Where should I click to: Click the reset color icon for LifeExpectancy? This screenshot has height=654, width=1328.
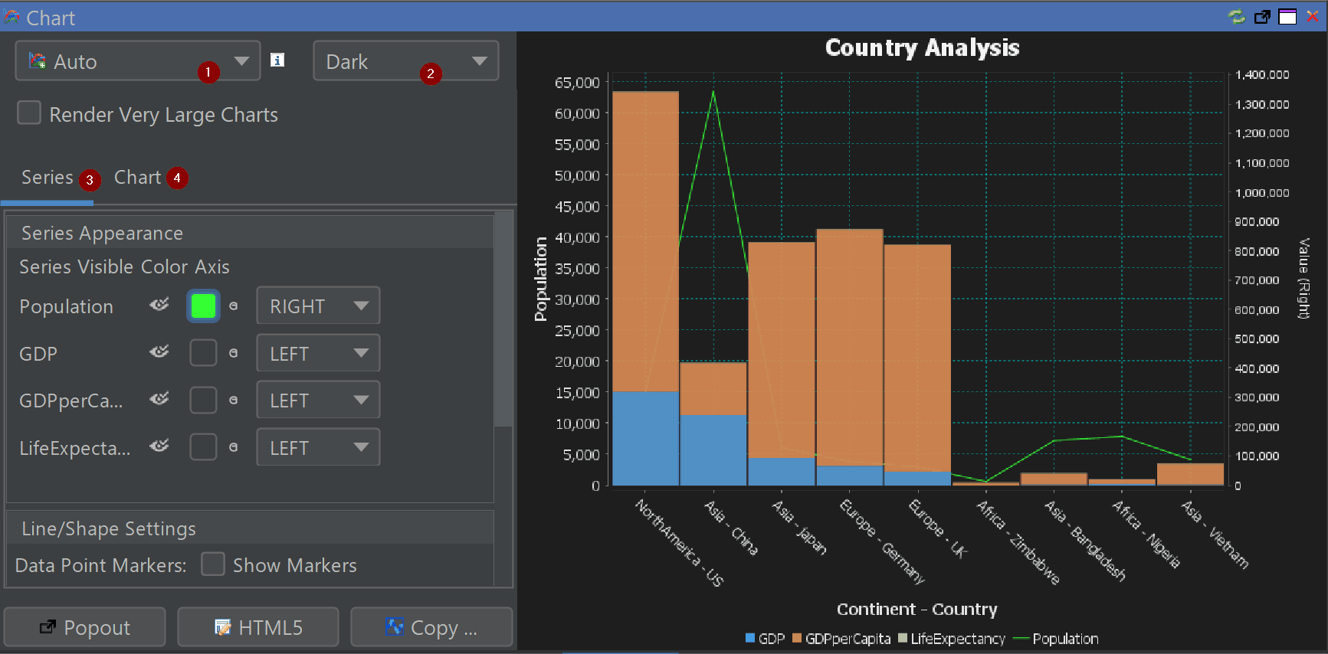234,447
